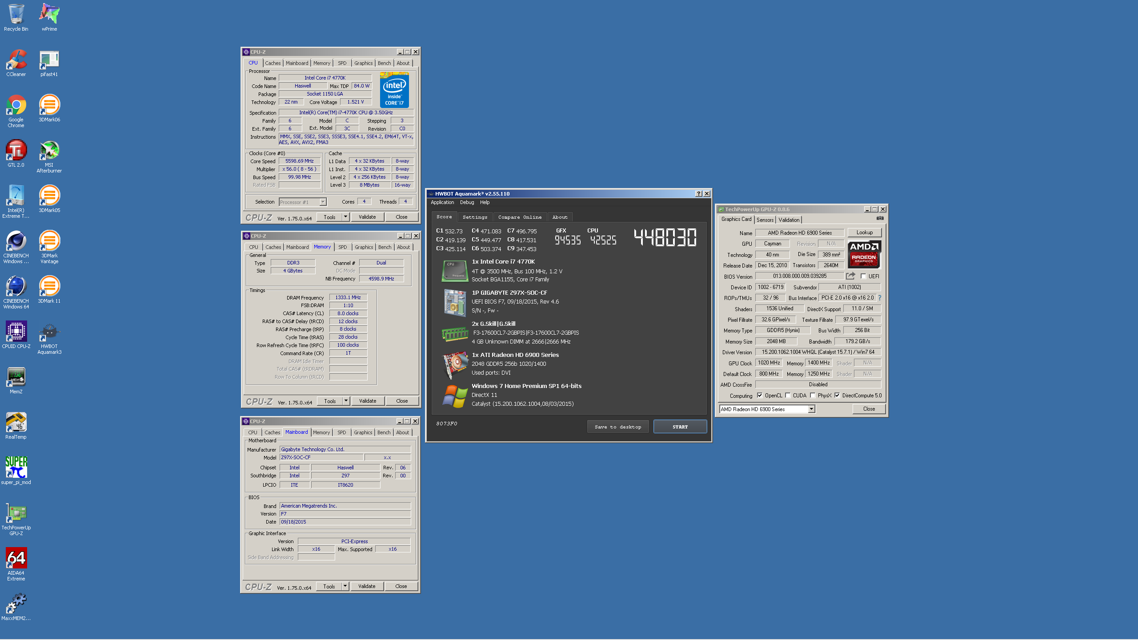Click the Close button in GPU-Z
1138x640 pixels.
coord(869,409)
